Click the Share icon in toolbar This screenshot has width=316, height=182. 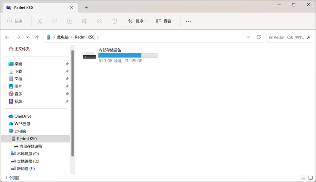point(100,21)
